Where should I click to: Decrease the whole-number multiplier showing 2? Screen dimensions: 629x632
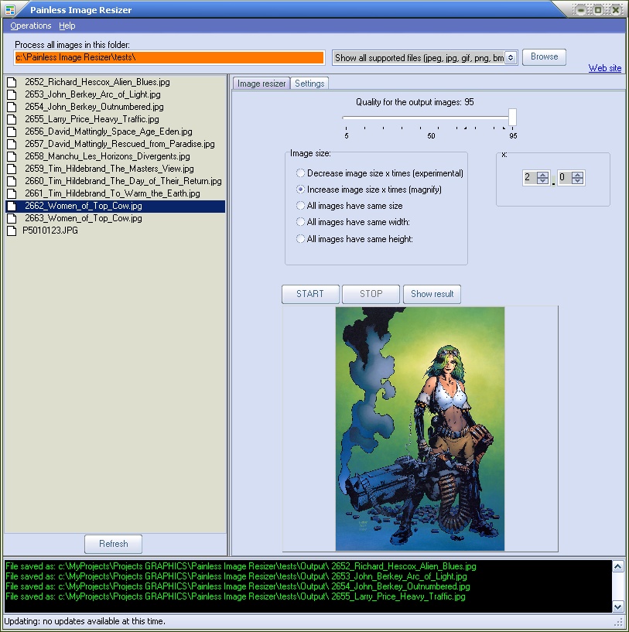click(542, 180)
